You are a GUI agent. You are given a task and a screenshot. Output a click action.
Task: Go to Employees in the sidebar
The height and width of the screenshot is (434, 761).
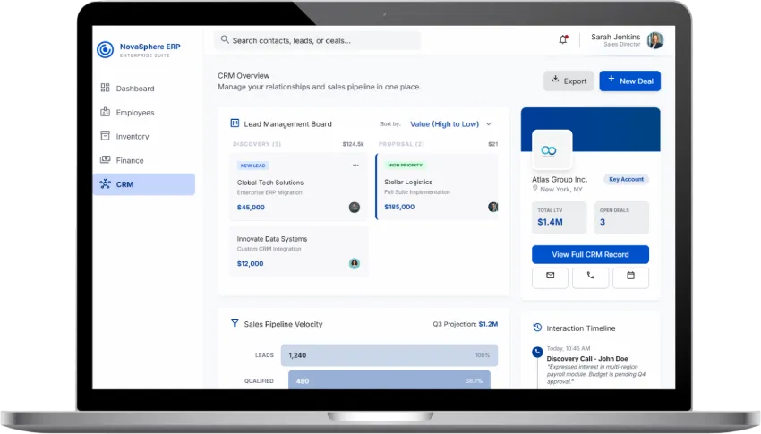143,113
